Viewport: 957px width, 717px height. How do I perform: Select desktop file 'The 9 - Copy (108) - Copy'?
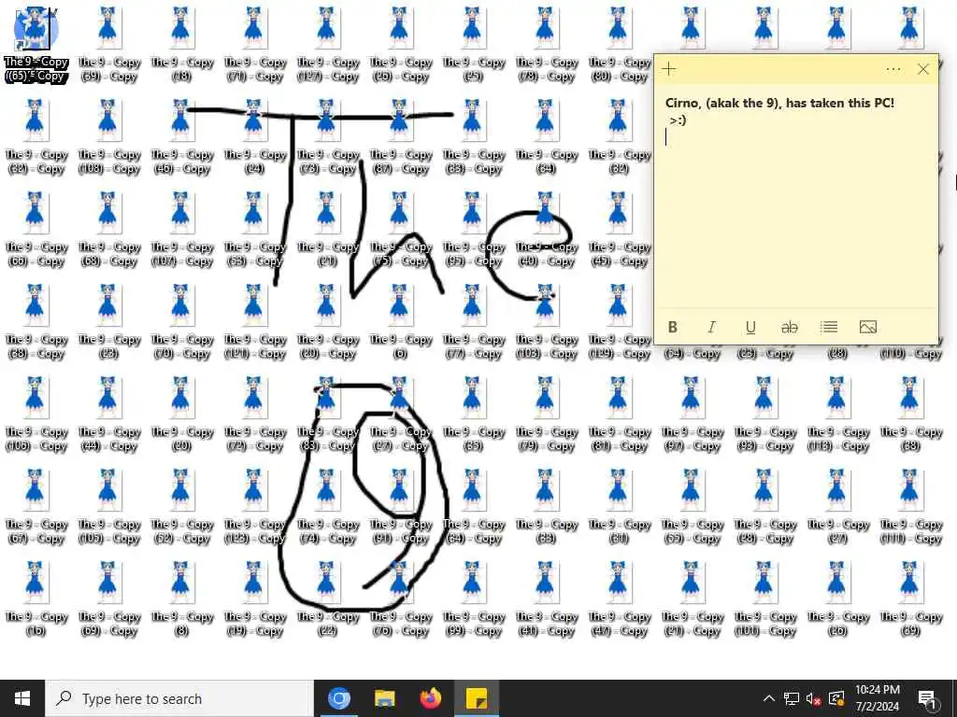point(108,136)
